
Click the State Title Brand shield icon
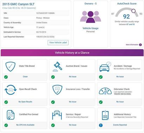[11, 66]
